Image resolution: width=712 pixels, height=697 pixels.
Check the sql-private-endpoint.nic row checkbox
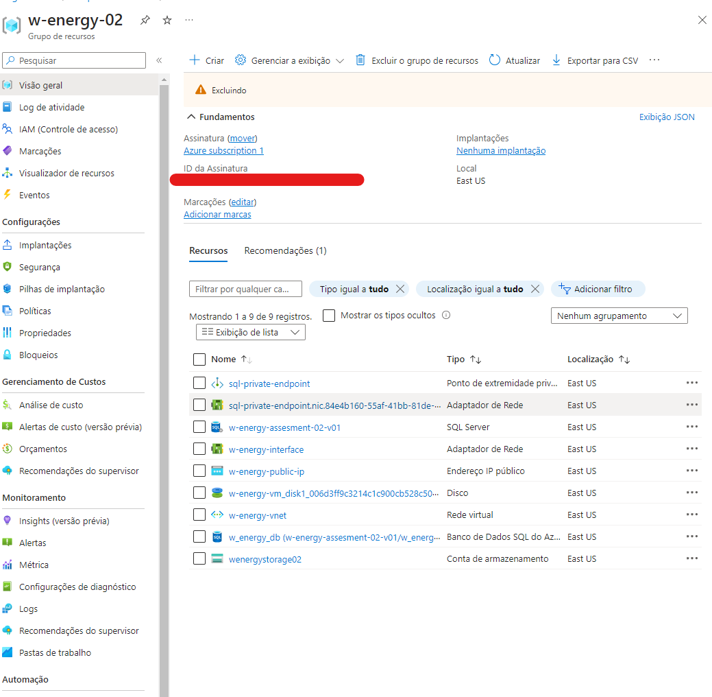coord(199,405)
